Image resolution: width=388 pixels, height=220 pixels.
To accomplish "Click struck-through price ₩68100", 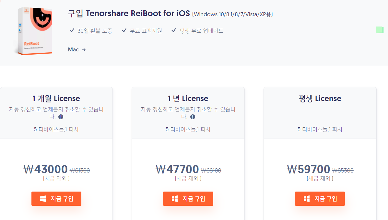I will (211, 171).
